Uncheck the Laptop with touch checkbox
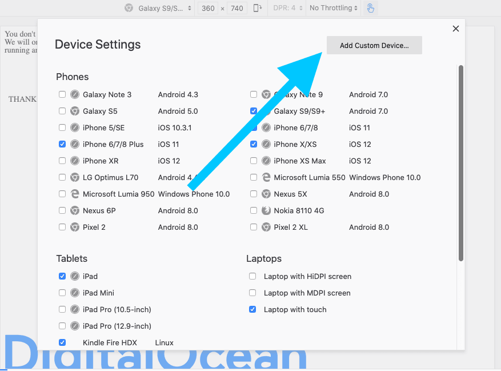Image resolution: width=501 pixels, height=371 pixels. 252,309
